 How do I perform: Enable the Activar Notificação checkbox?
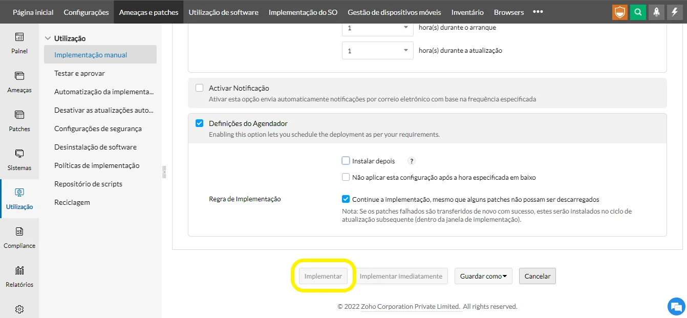(200, 88)
